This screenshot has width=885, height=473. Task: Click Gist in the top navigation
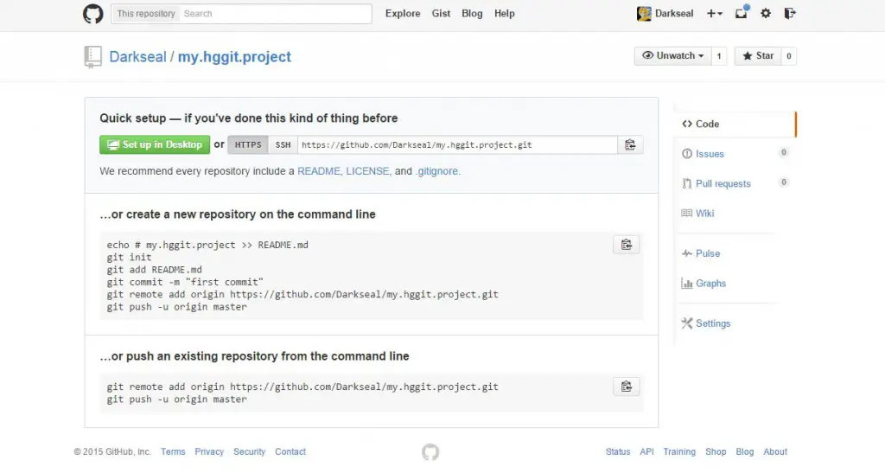(441, 14)
